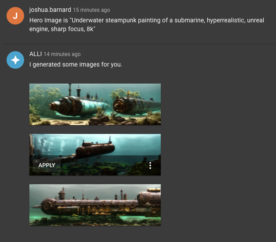Select the first generated image with two submarines
The image size is (276, 242).
click(95, 104)
